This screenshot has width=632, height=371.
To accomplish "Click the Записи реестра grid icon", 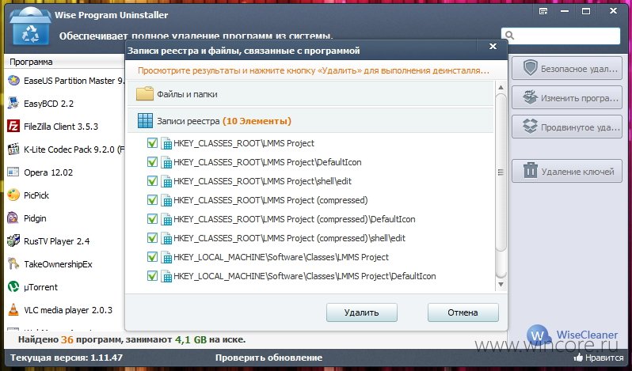I will click(145, 121).
